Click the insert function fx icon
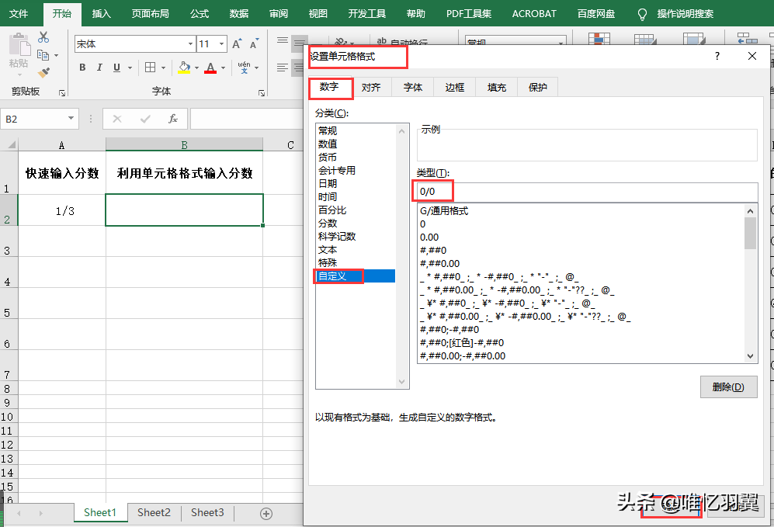This screenshot has width=774, height=527. [x=173, y=119]
